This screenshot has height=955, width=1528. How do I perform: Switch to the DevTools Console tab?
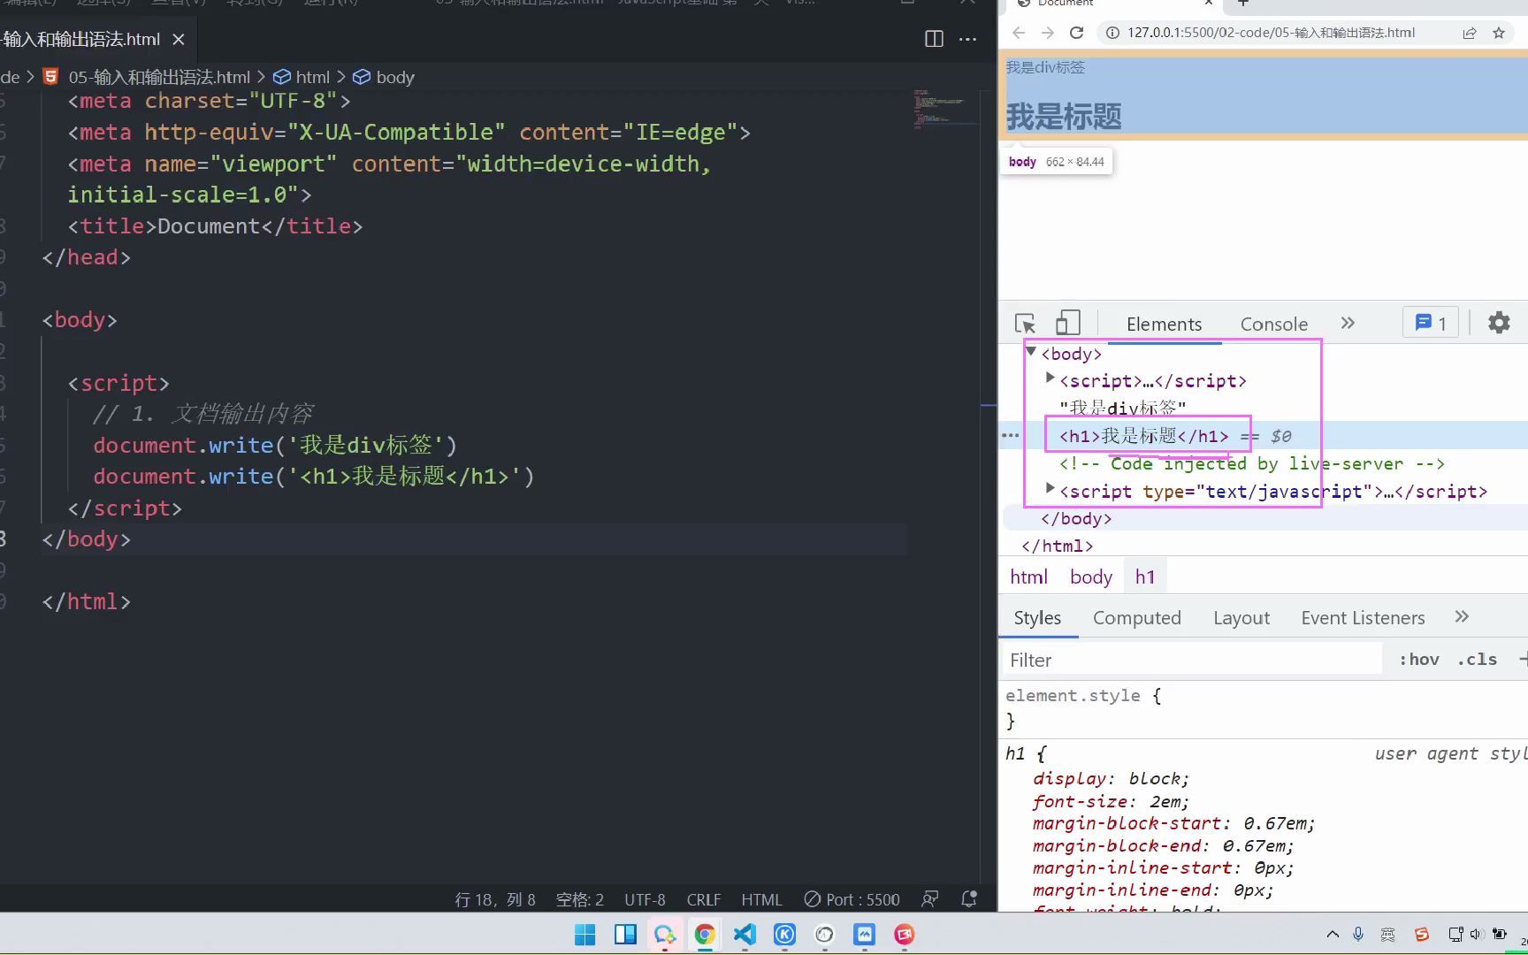click(1273, 325)
